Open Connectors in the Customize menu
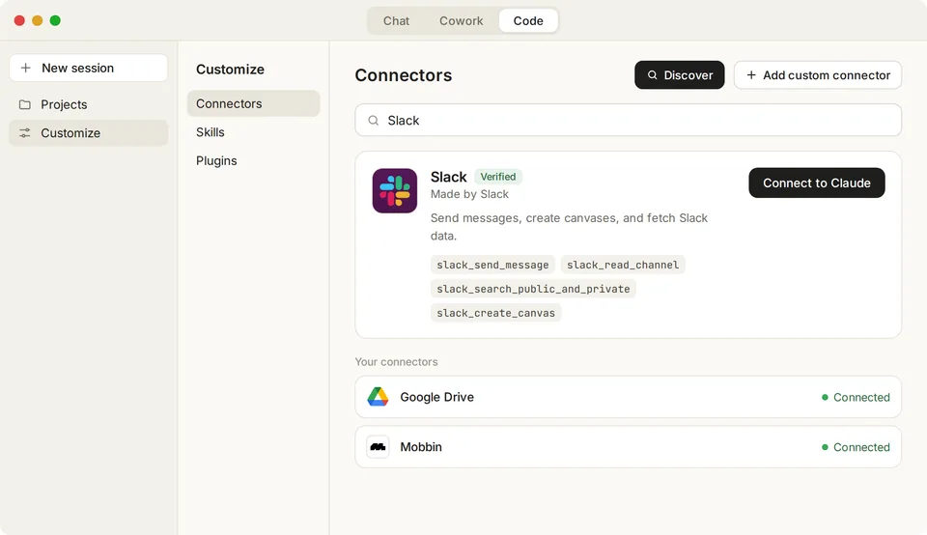This screenshot has width=927, height=535. pos(254,103)
